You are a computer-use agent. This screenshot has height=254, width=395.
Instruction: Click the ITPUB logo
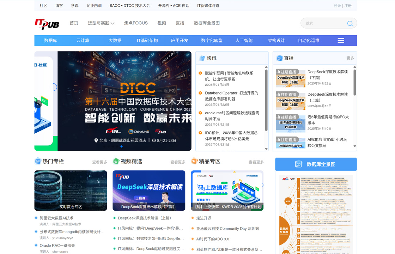click(47, 24)
